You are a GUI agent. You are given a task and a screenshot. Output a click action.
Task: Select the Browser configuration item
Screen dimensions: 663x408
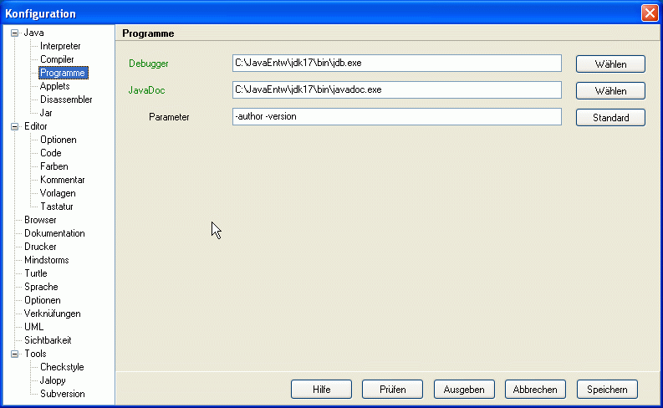pos(40,220)
